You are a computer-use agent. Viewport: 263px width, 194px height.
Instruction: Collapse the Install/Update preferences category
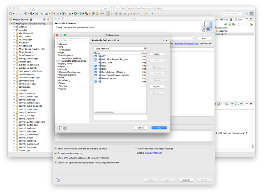coord(58,55)
